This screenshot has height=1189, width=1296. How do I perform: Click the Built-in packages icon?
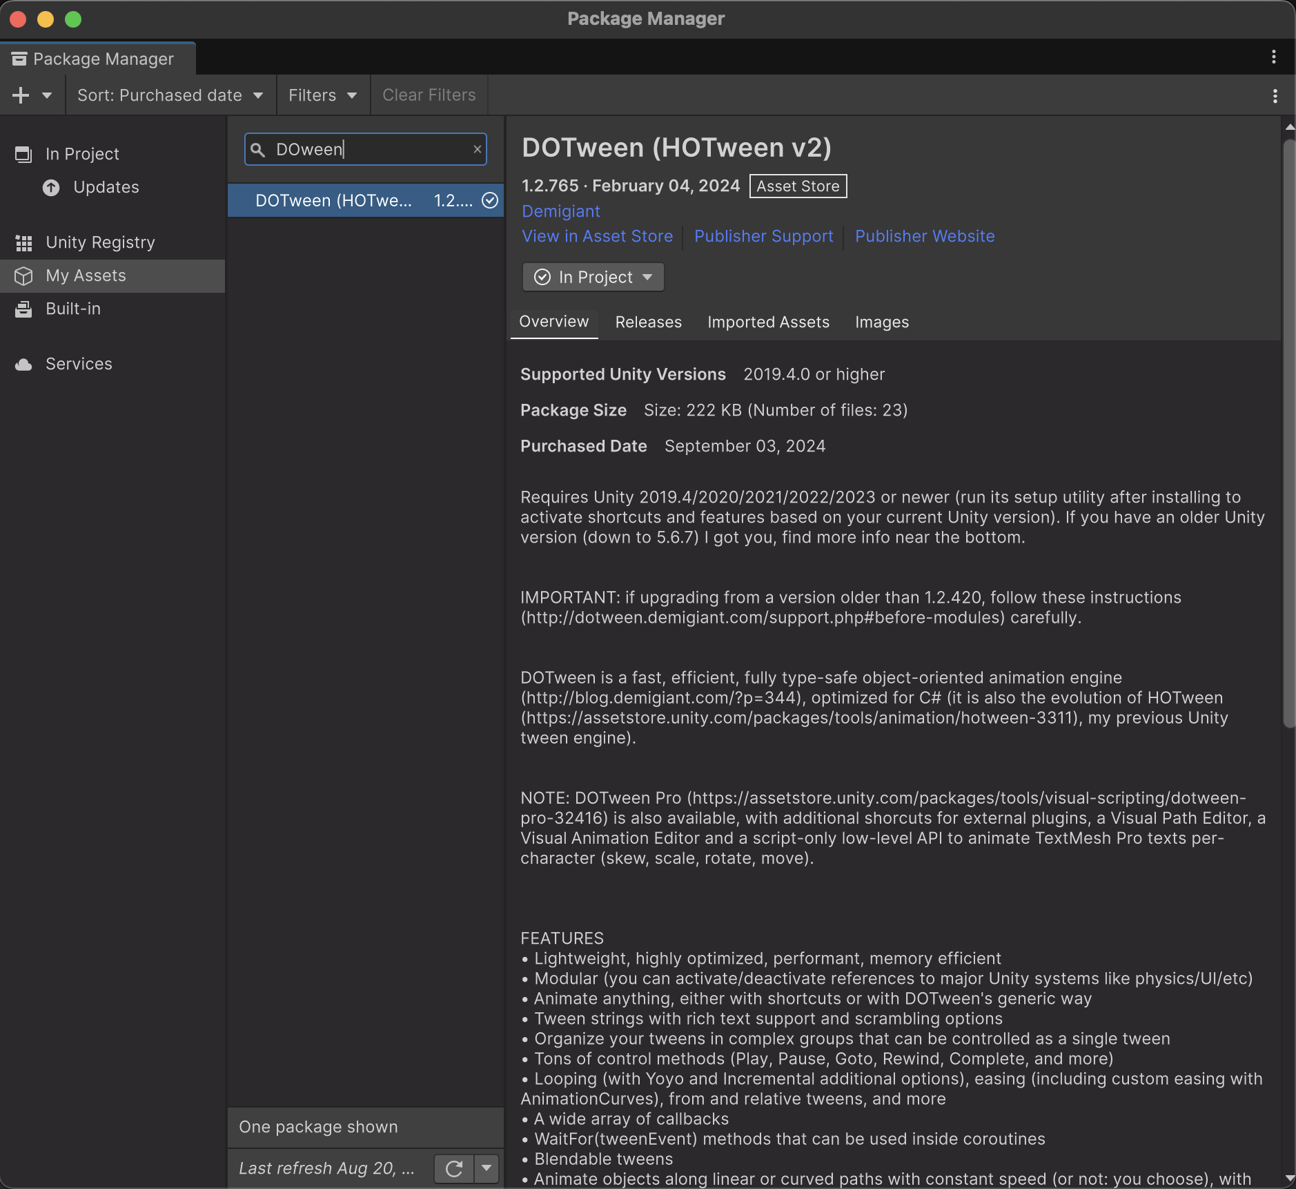tap(24, 309)
